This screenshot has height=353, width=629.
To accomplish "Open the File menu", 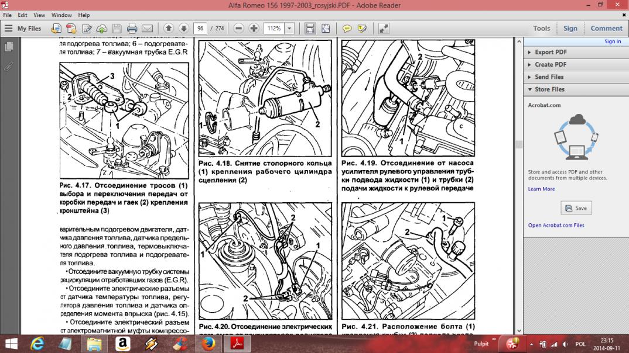I will coord(7,15).
